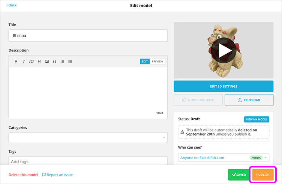
Task: Open View My Model
Action: coord(256,119)
